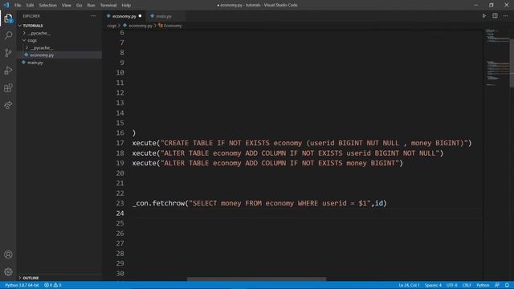514x289 pixels.
Task: Click cogs in the breadcrumb path
Action: point(112,26)
